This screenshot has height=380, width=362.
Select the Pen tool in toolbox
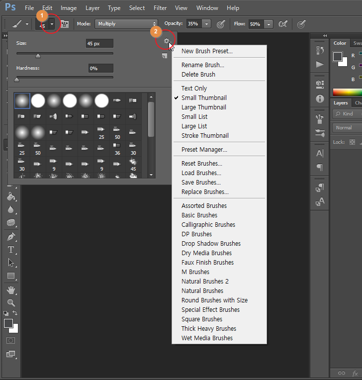click(11, 237)
